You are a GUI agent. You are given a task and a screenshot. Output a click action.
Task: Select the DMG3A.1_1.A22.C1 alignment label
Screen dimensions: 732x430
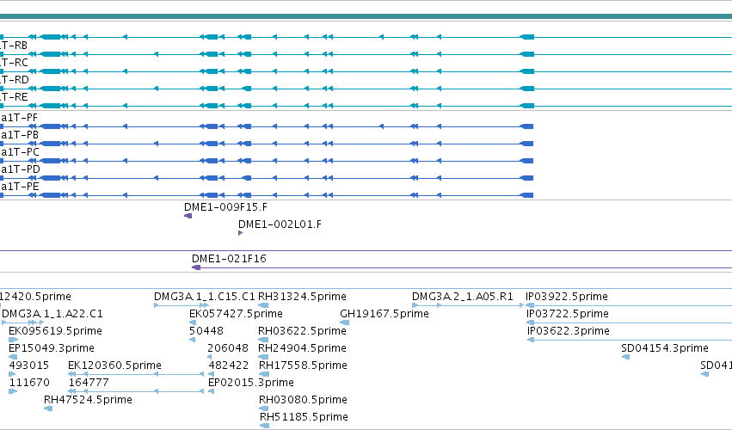point(52,314)
